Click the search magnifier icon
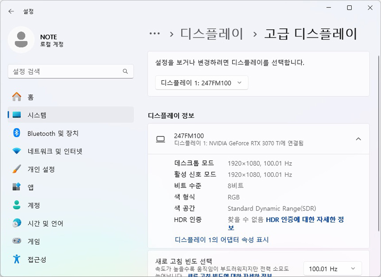The image size is (381, 277). (125, 71)
